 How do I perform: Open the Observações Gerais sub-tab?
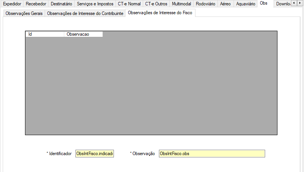tap(24, 13)
